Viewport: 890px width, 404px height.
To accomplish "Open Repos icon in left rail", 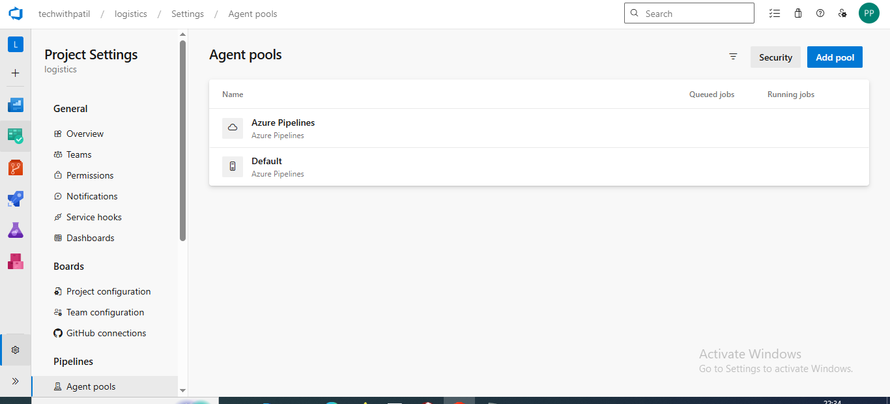I will point(16,167).
